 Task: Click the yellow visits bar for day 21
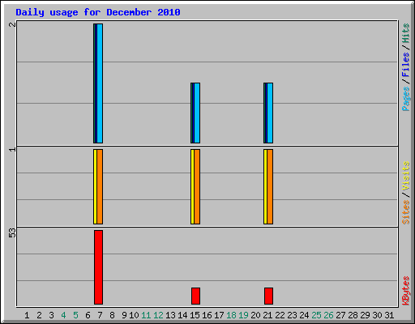pos(265,186)
